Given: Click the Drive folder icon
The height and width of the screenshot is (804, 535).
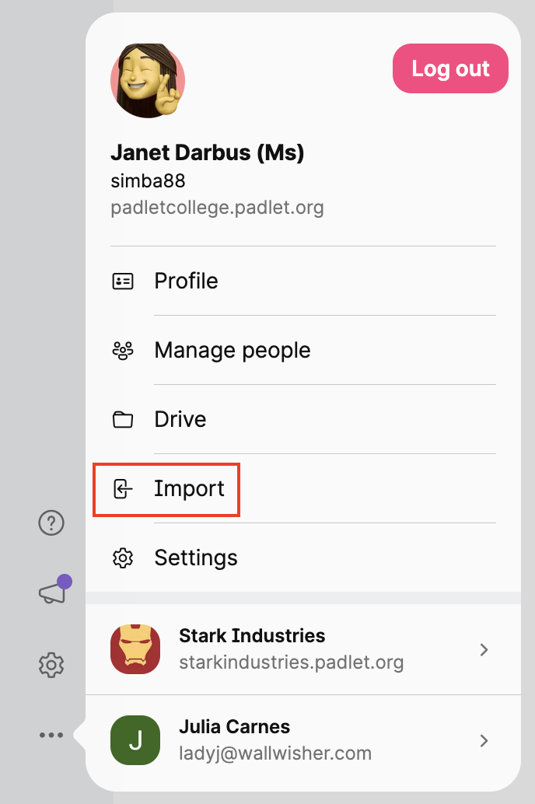Looking at the screenshot, I should click(x=123, y=419).
